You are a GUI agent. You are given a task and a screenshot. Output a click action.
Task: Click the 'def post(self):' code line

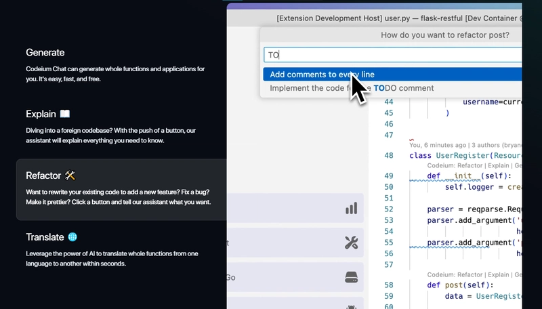(x=460, y=285)
